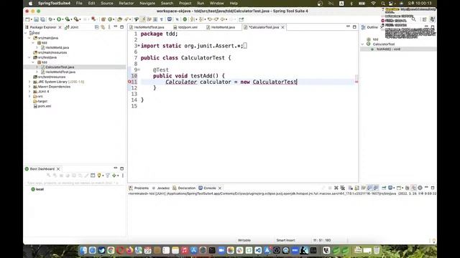
Task: Open the Refactor menu
Action: coord(126,3)
